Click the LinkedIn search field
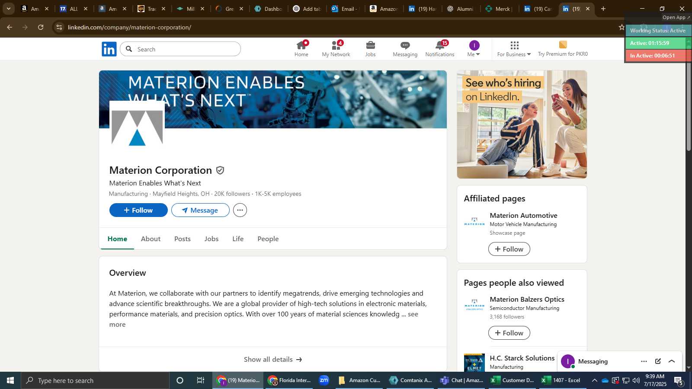The width and height of the screenshot is (692, 389). [180, 49]
